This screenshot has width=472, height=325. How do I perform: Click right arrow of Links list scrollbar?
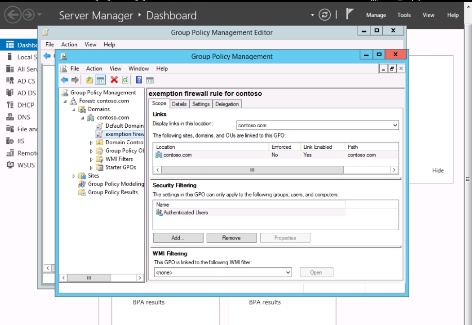point(394,170)
